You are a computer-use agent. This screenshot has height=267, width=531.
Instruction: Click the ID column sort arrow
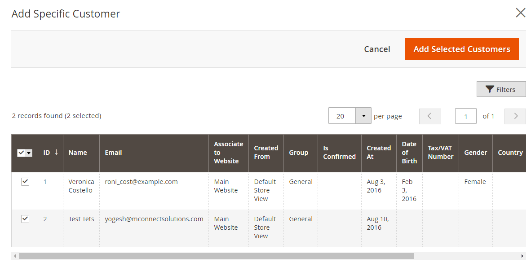tap(56, 152)
